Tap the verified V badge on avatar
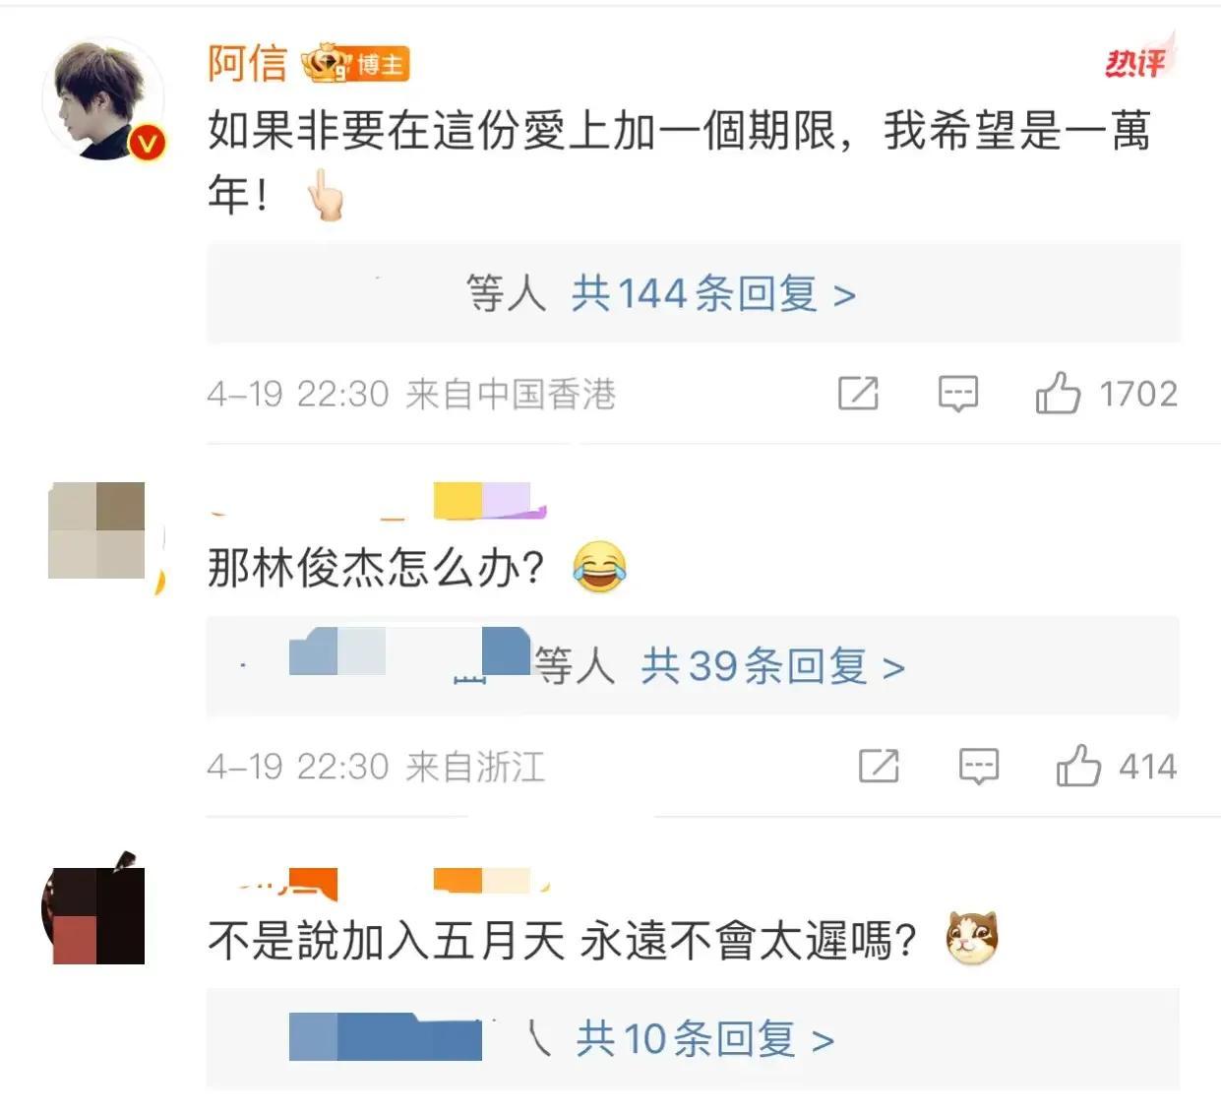The width and height of the screenshot is (1221, 1113). point(147,144)
